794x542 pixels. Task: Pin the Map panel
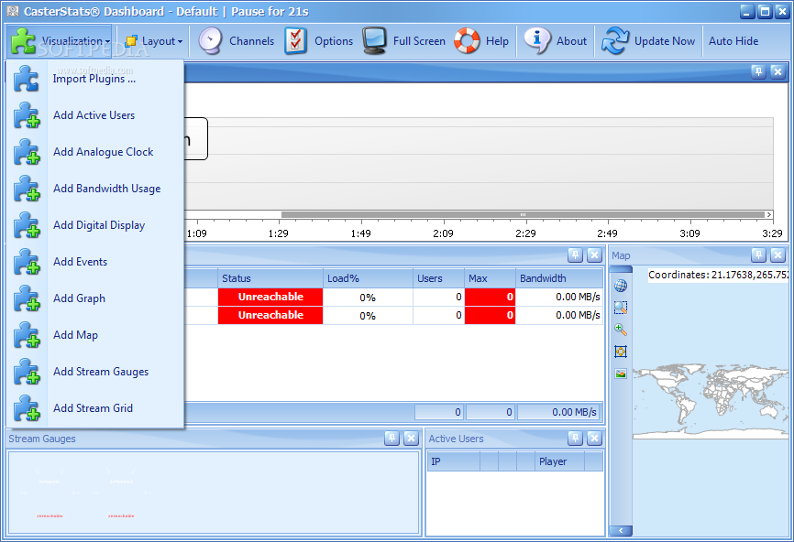[x=758, y=255]
